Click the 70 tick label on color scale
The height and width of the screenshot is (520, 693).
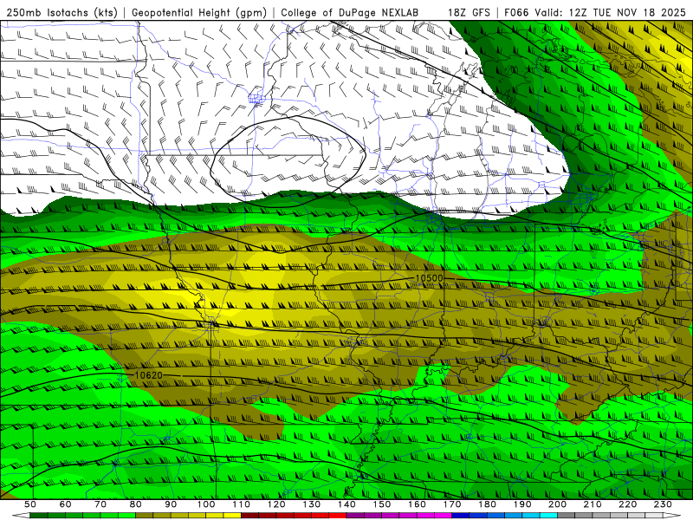click(x=100, y=504)
